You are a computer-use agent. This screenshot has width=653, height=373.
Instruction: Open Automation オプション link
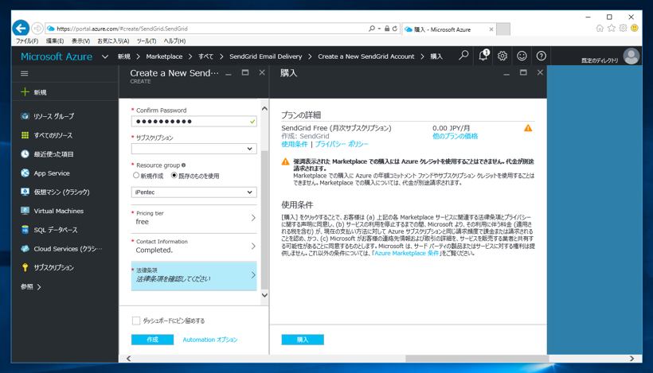point(210,340)
